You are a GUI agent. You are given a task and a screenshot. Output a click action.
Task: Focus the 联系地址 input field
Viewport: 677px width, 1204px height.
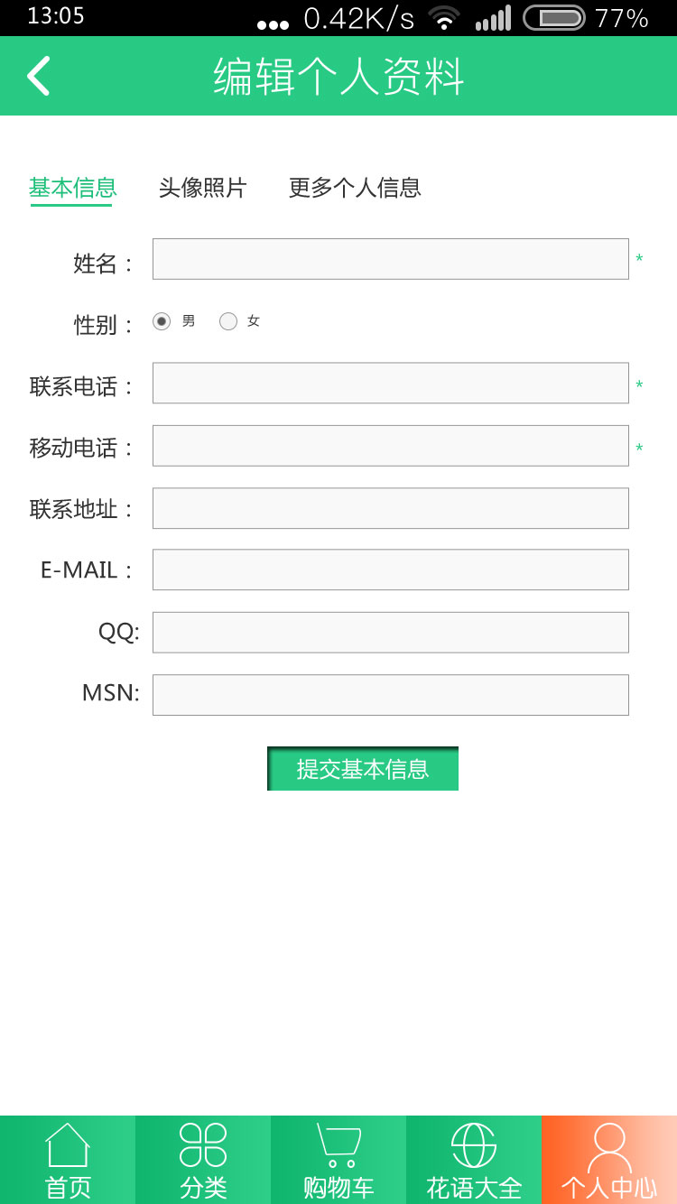[x=391, y=508]
